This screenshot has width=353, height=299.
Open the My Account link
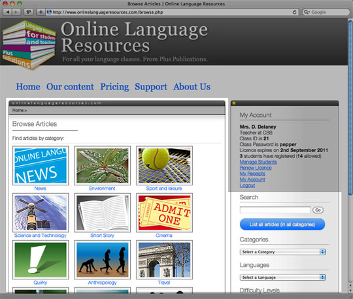coord(252,180)
